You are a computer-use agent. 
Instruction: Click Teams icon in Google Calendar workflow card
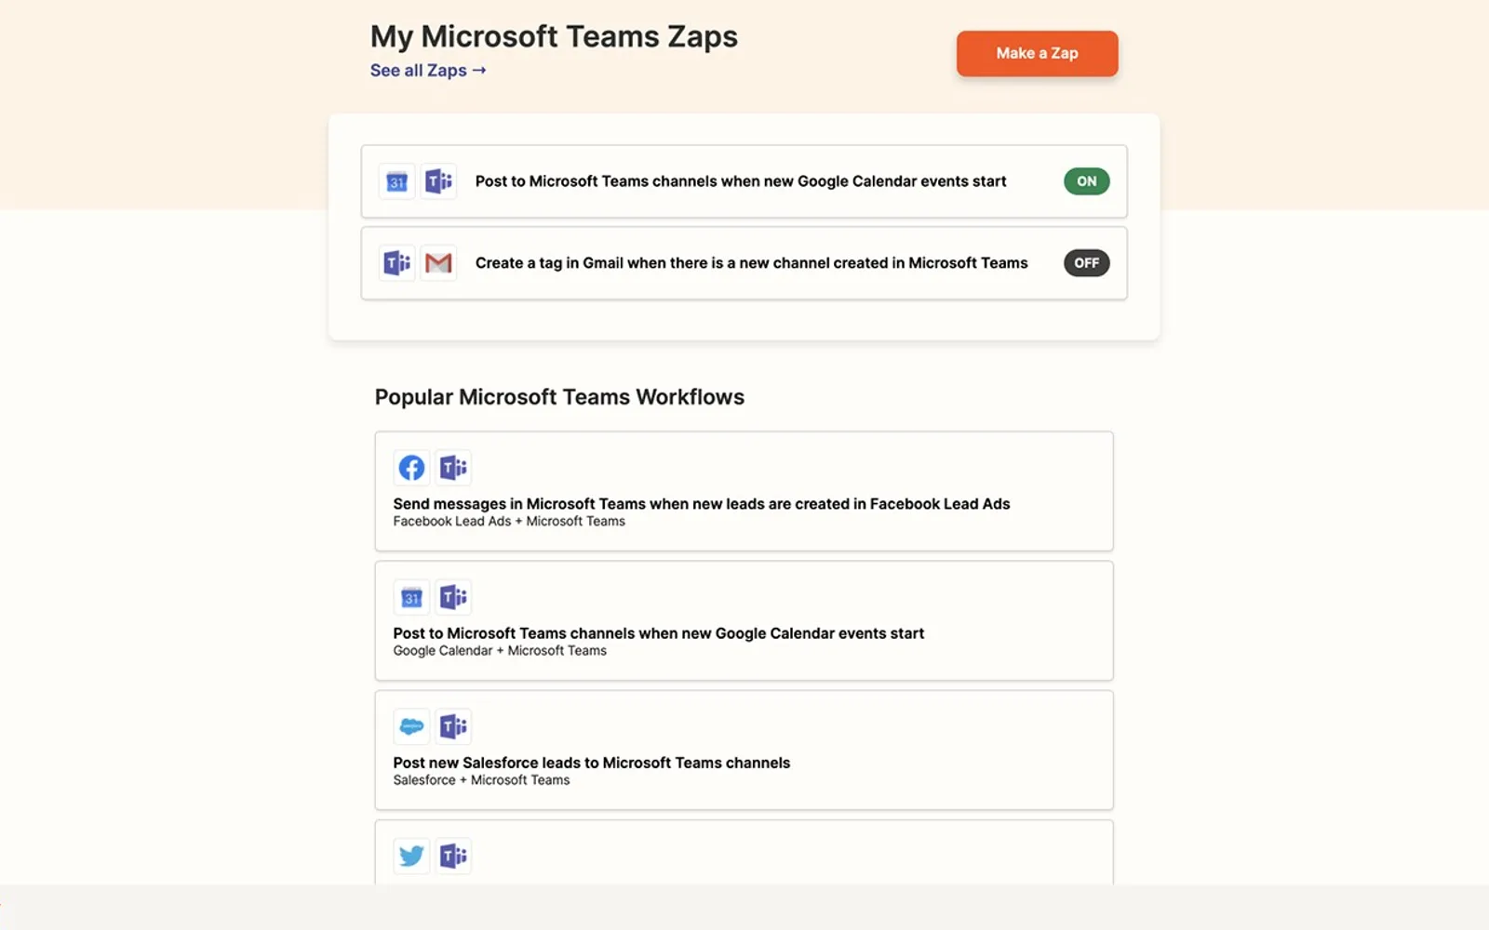453,597
